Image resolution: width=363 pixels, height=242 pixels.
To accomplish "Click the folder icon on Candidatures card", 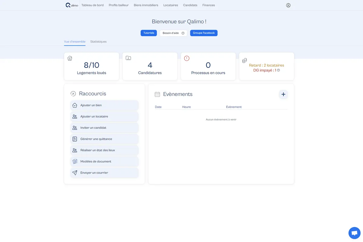I will pyautogui.click(x=128, y=58).
